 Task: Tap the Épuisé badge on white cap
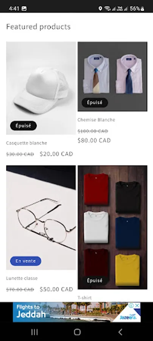point(23,125)
